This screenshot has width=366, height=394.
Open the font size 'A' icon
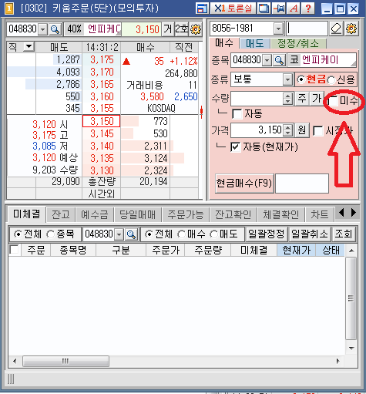[x=294, y=8]
